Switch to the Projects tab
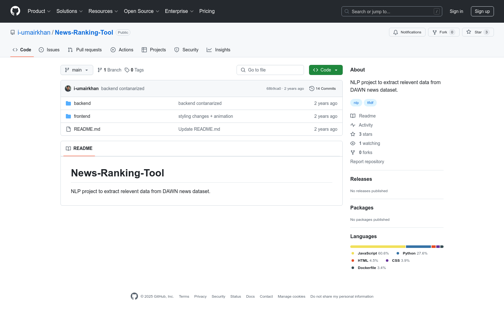The image size is (504, 315). (154, 50)
